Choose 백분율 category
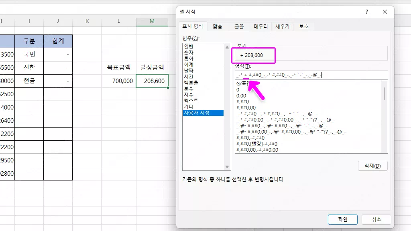The height and width of the screenshot is (231, 411). (x=203, y=83)
